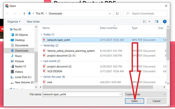Viewport: 175px width, 109px height.
Task: Click the Cancel button
Action: (x=156, y=101)
